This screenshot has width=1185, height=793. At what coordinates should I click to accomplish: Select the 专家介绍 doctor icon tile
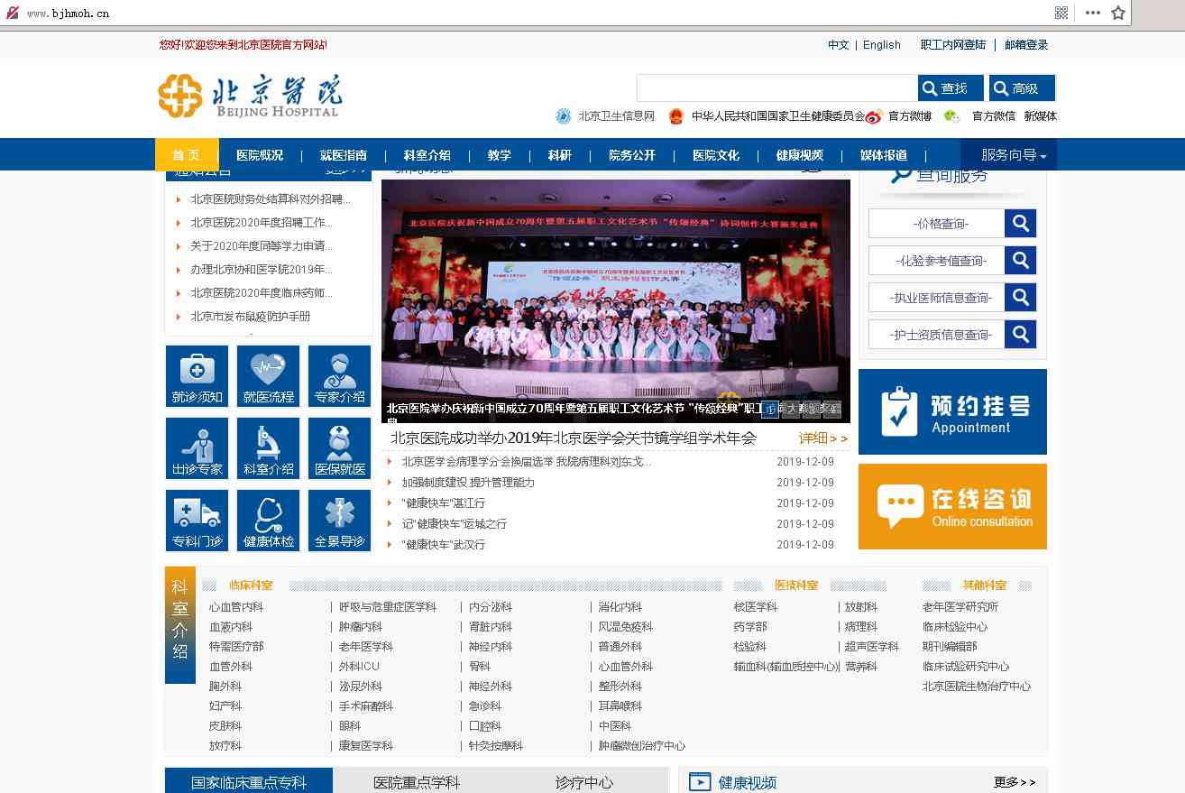tap(339, 376)
